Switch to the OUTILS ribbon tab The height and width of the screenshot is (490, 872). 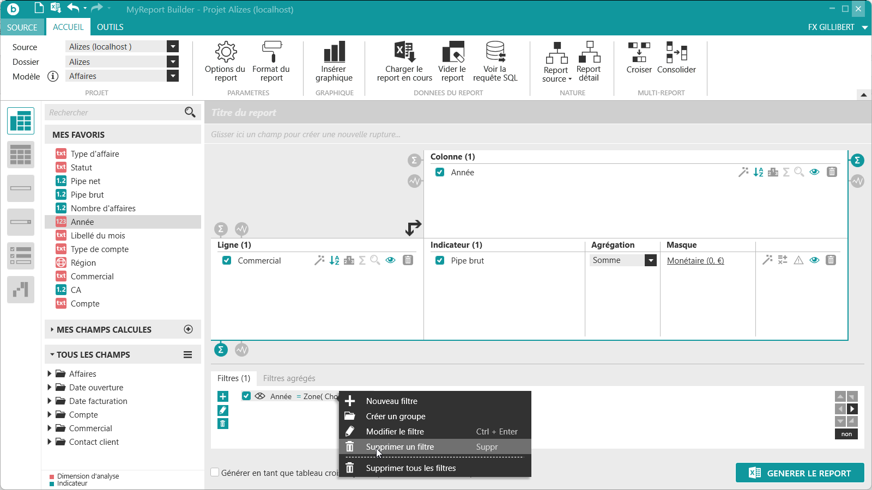(x=110, y=27)
